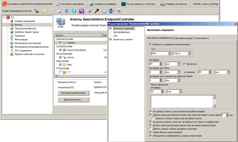Toggle Не делать снимки, если компьютер заблокирован
This screenshot has width=238, height=142.
[x=150, y=111]
